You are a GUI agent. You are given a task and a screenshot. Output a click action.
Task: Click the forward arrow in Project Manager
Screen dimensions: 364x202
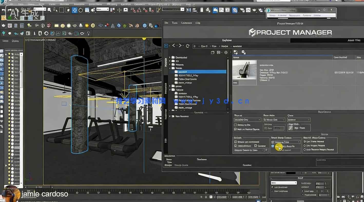(180, 46)
